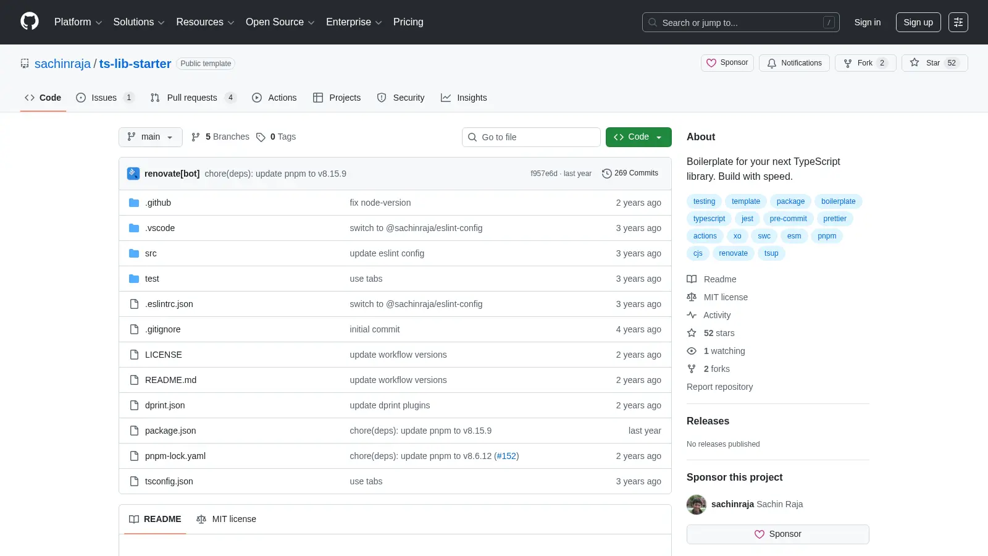This screenshot has width=988, height=556.
Task: Expand the Platform menu
Action: click(x=78, y=22)
